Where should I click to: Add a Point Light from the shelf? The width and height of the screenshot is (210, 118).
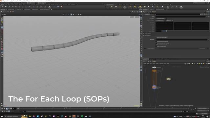[x=112, y=7]
